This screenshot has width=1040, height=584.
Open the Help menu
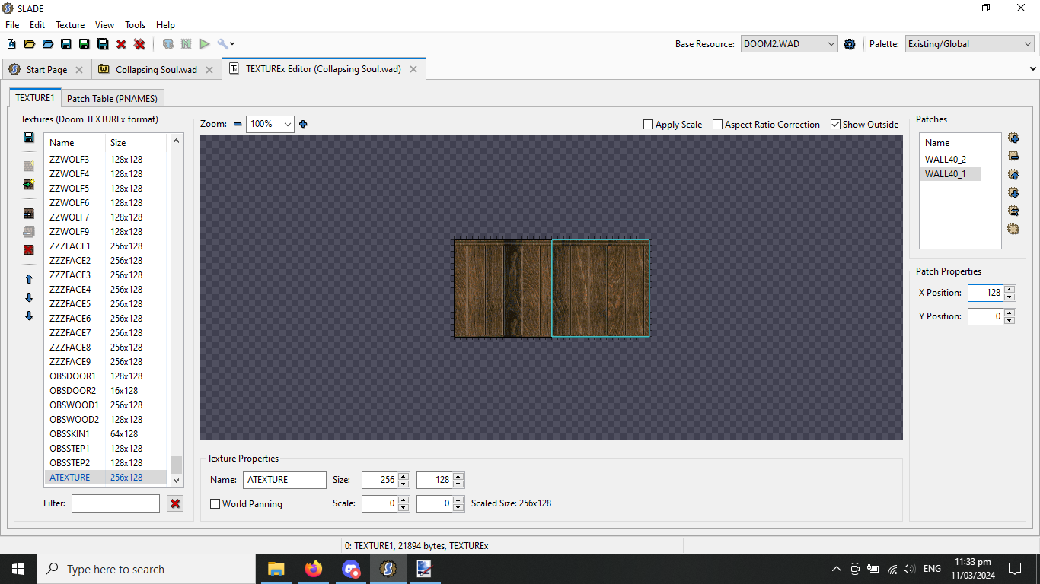pyautogui.click(x=165, y=25)
